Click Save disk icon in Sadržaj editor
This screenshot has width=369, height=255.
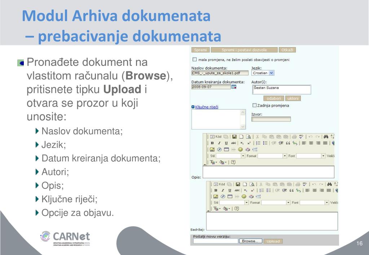tap(238, 184)
